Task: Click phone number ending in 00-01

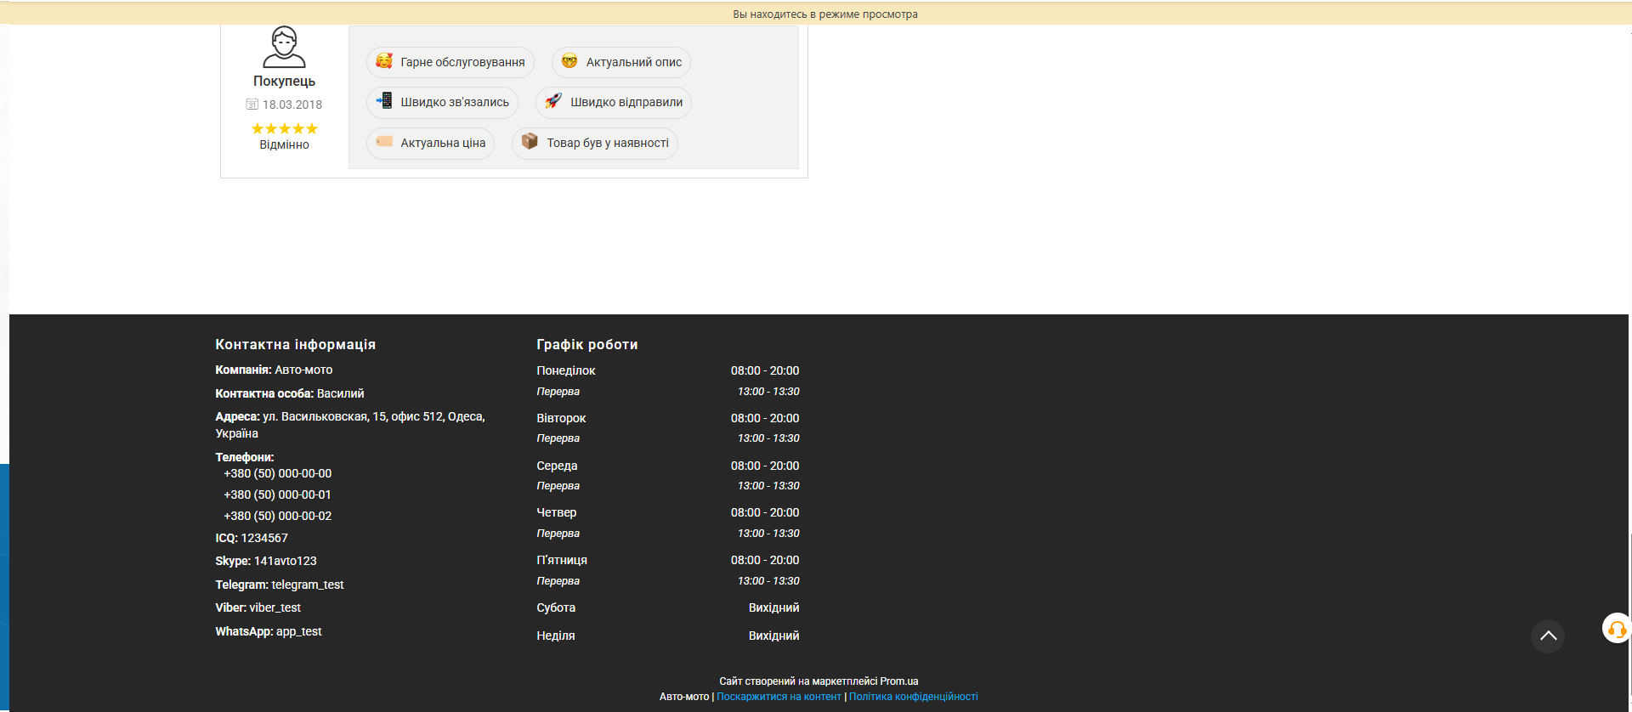Action: point(278,494)
